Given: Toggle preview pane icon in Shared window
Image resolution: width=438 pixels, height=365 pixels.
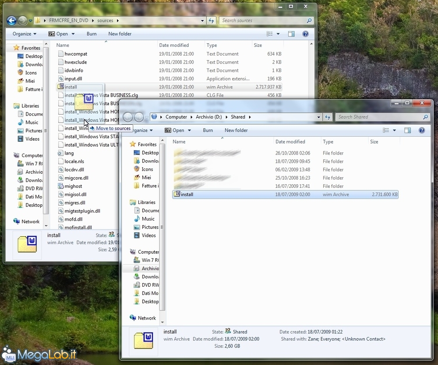Looking at the screenshot, I should pyautogui.click(x=407, y=130).
